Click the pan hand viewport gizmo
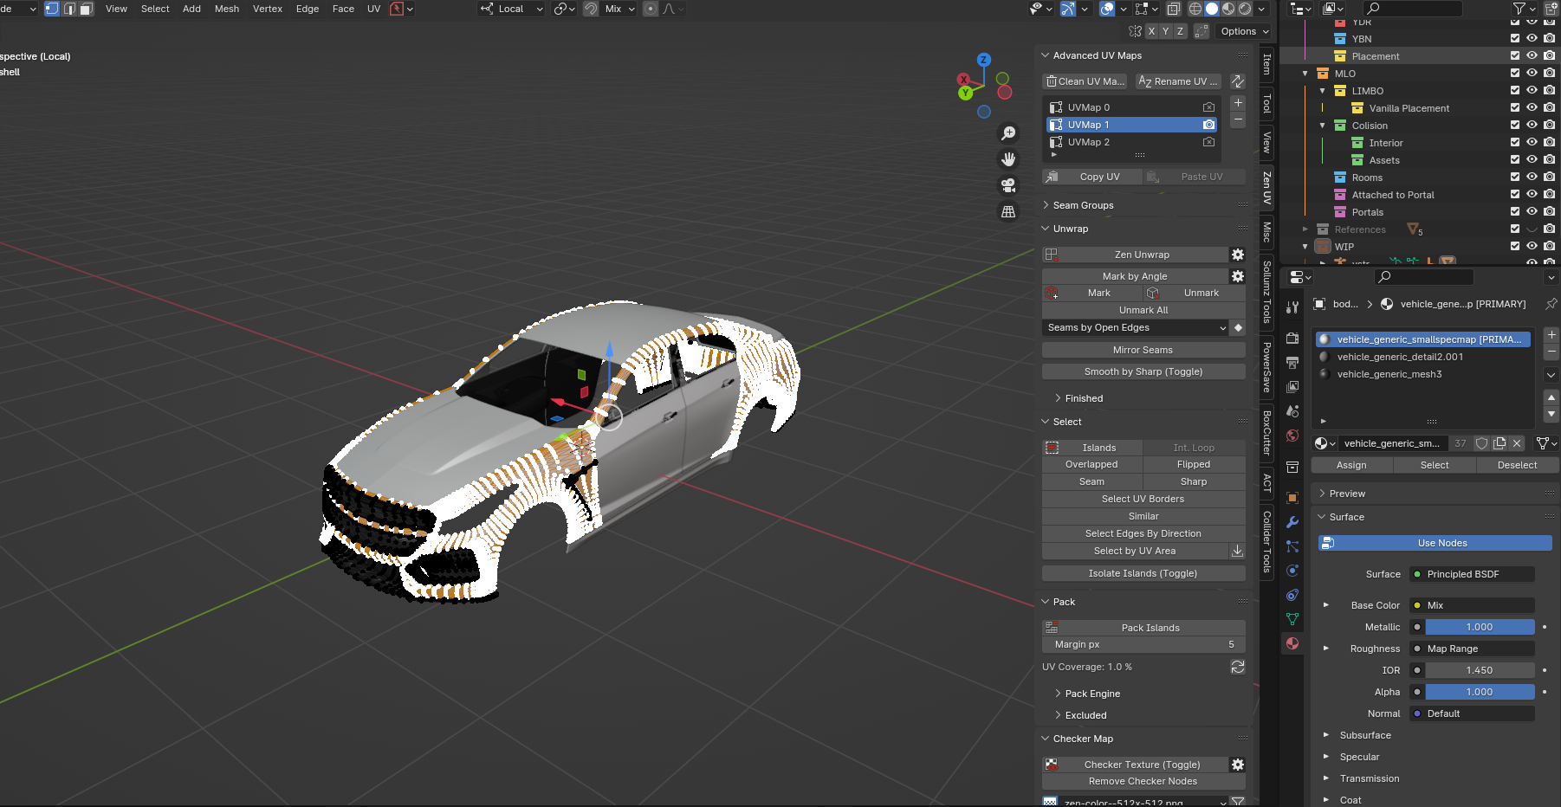The width and height of the screenshot is (1561, 807). pos(1008,159)
